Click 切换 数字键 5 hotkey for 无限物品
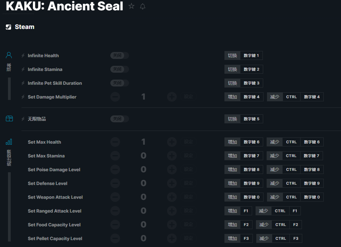 [x=244, y=119]
